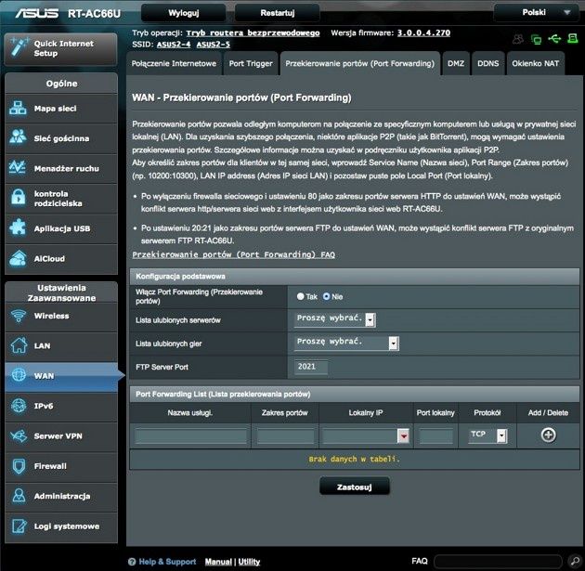
Task: Open the LAN house icon
Action: 19,345
